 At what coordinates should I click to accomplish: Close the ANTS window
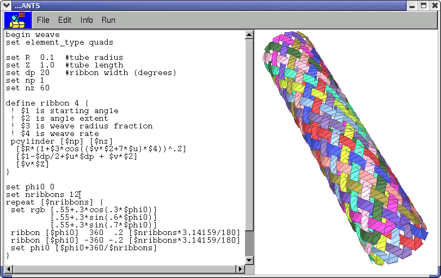tap(434, 5)
